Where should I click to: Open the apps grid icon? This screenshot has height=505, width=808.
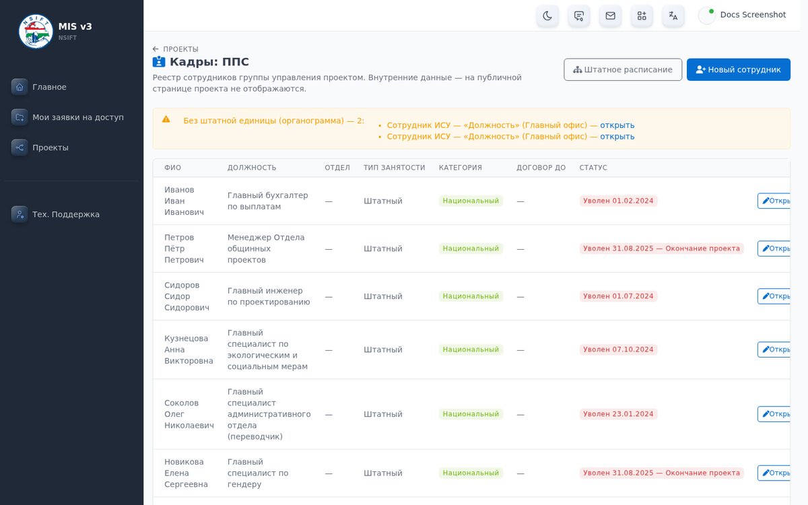click(x=642, y=15)
